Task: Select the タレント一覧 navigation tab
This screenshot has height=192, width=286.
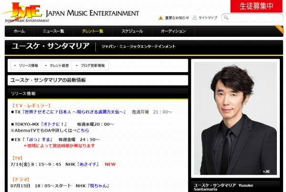Action: [x=92, y=31]
